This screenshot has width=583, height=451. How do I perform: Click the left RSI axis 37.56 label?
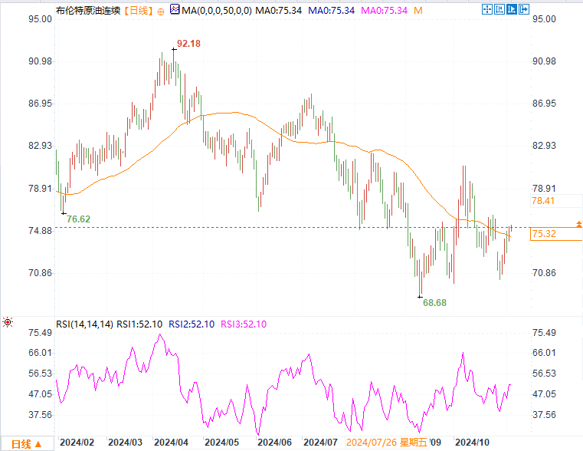(x=40, y=415)
